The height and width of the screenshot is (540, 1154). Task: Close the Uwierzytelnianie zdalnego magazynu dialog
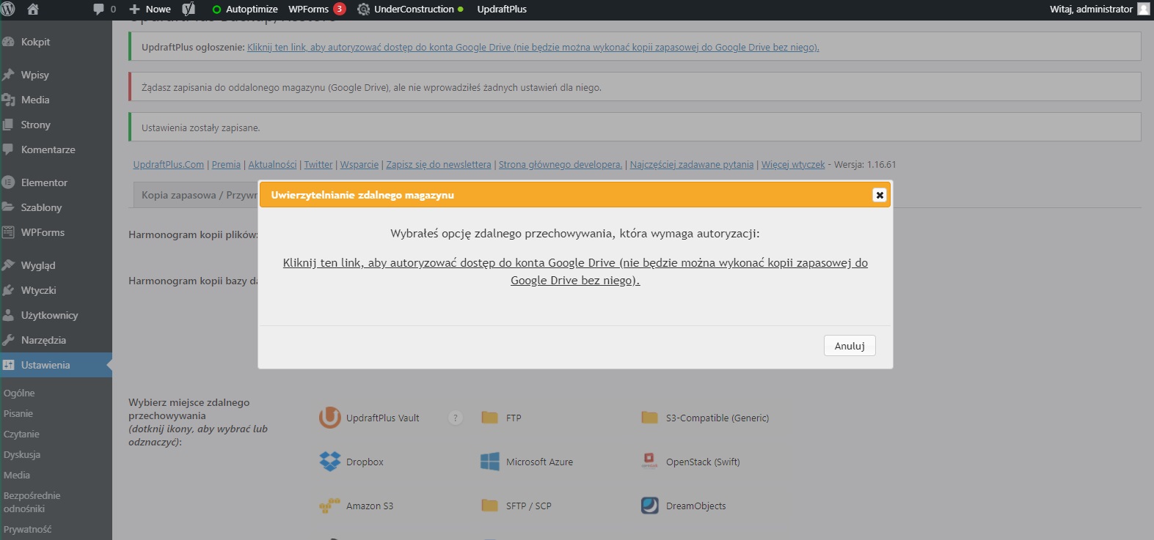pos(880,195)
